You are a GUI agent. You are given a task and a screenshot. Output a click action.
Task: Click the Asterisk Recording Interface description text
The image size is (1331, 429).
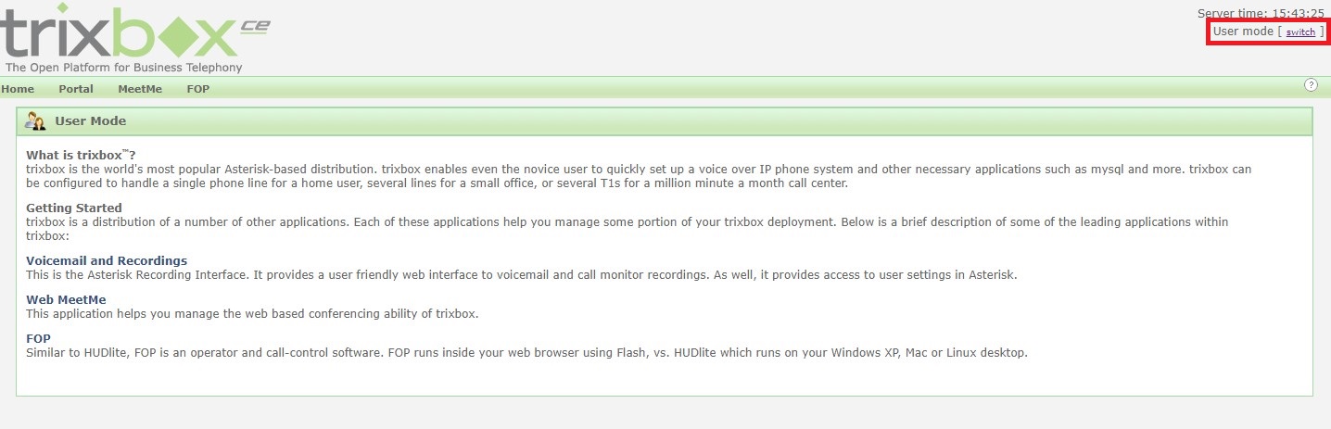pyautogui.click(x=521, y=275)
